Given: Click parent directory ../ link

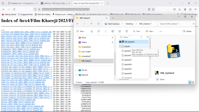Looking at the screenshot, I should [x=3, y=30].
